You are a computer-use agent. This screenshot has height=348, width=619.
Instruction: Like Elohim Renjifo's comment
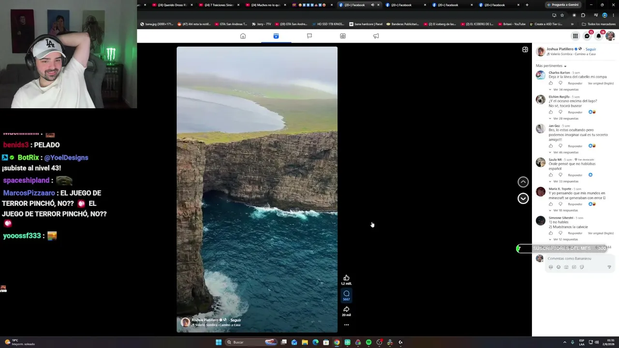551,112
